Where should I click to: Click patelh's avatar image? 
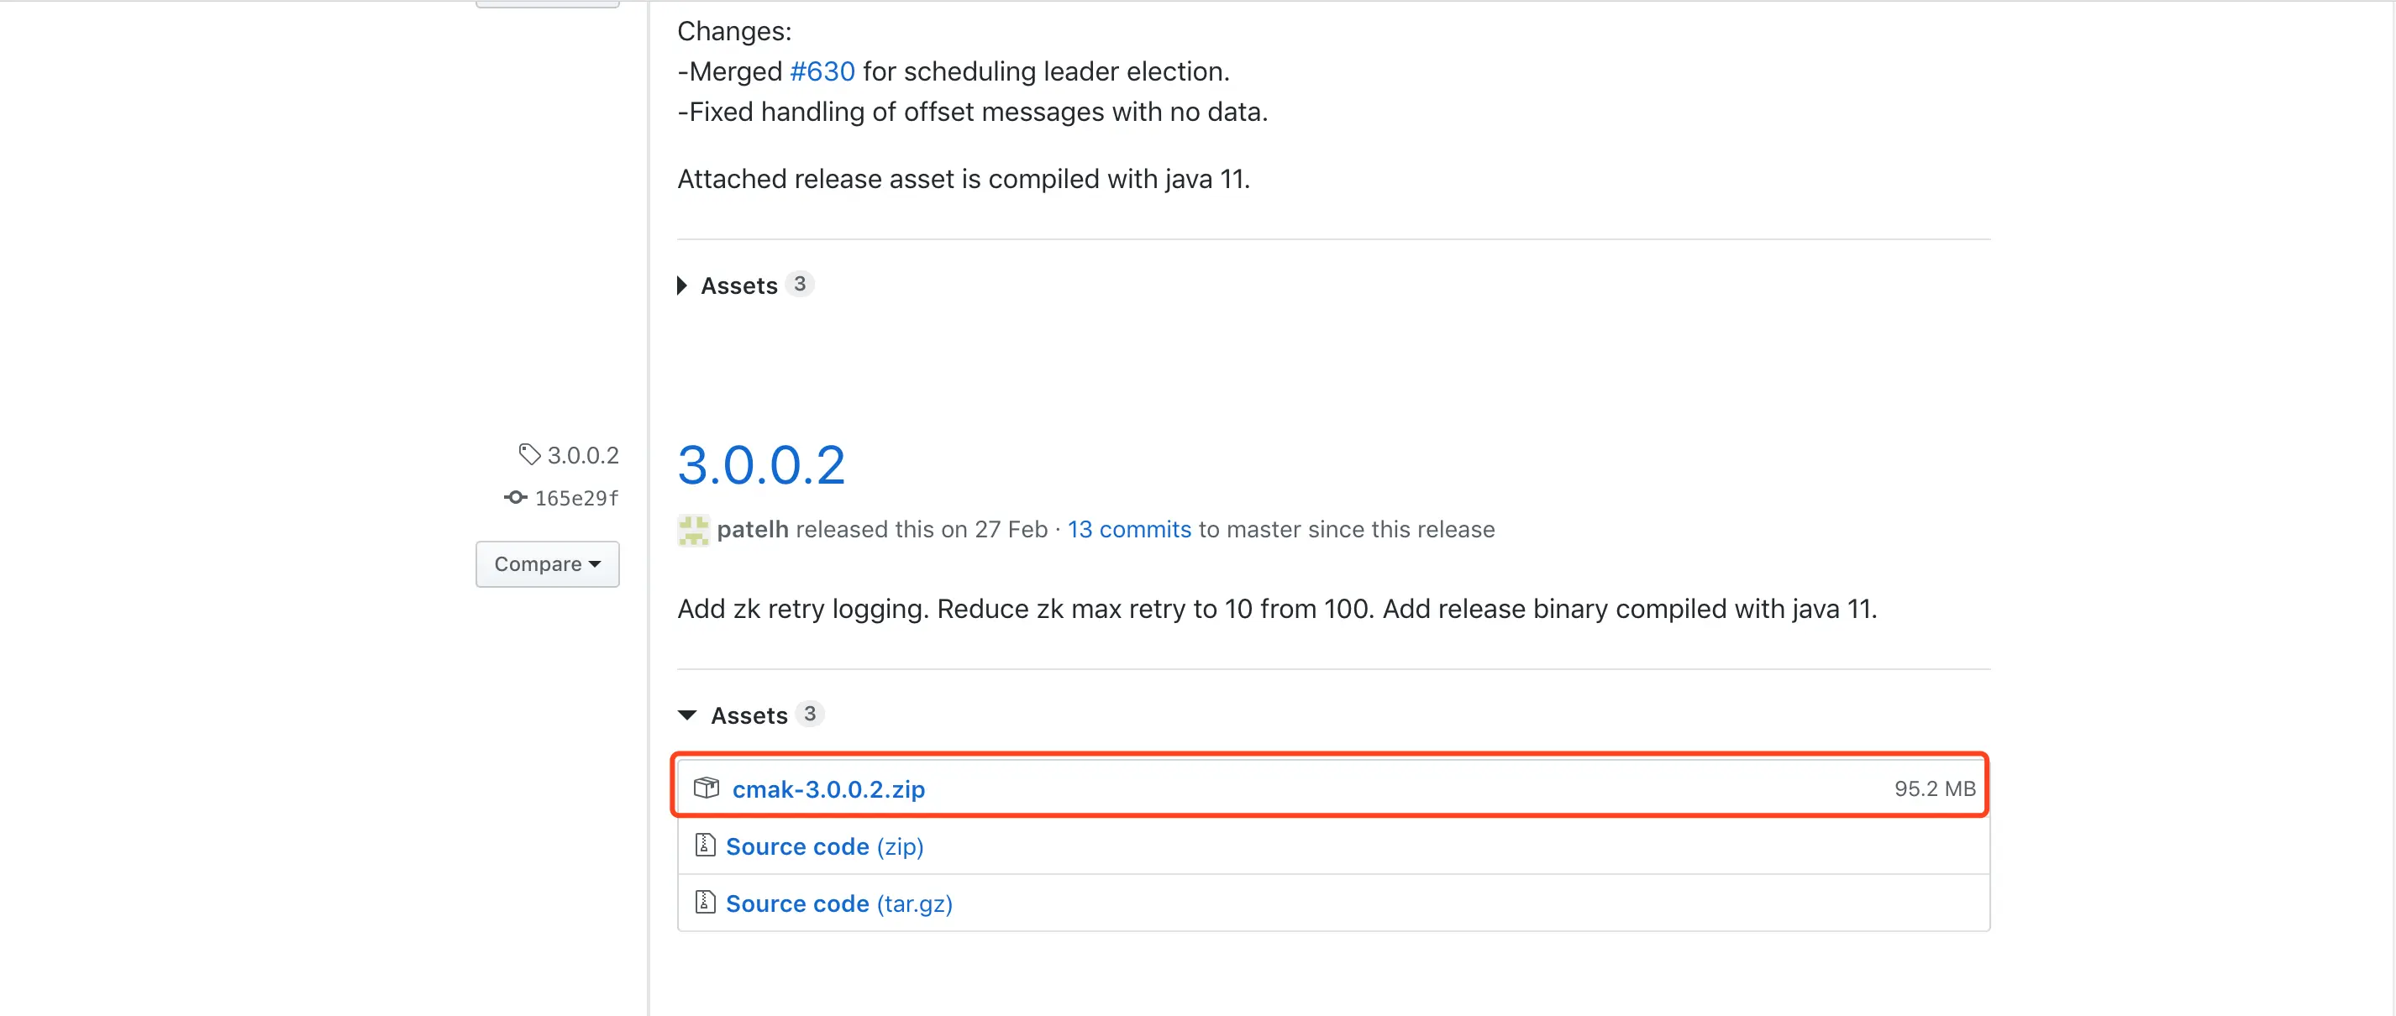(693, 530)
